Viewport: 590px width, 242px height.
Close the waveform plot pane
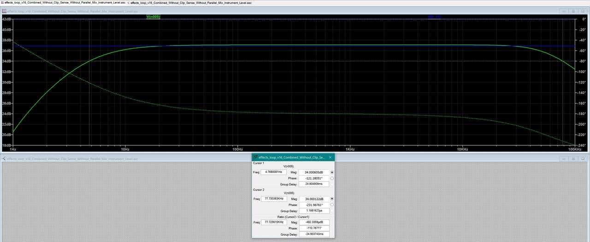coord(584,11)
